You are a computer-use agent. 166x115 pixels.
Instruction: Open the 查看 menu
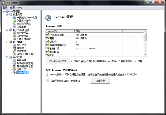tap(12, 7)
